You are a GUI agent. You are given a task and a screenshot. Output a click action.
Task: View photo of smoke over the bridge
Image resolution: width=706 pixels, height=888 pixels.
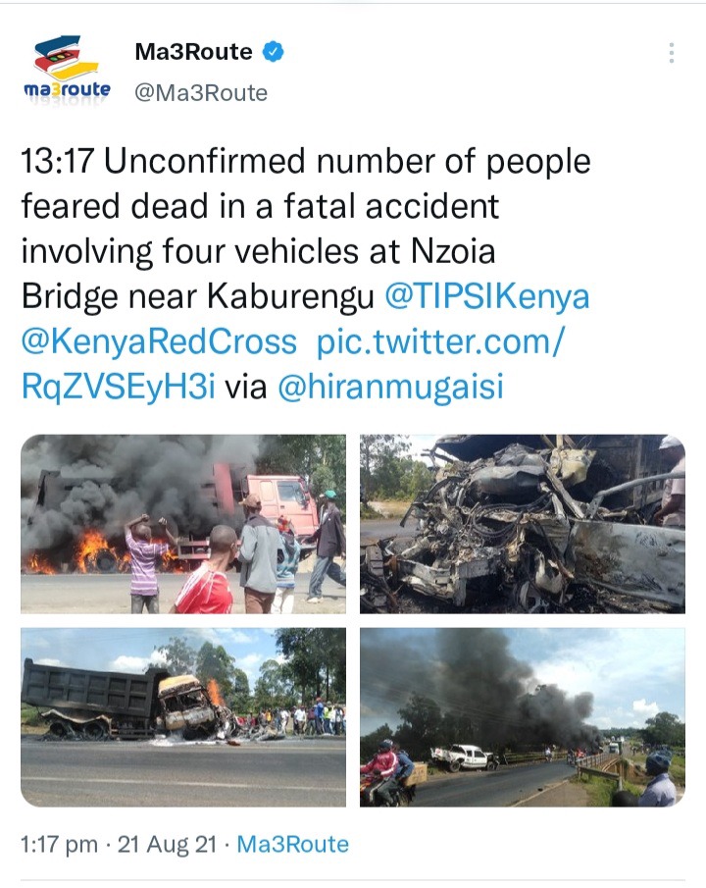pos(523,717)
